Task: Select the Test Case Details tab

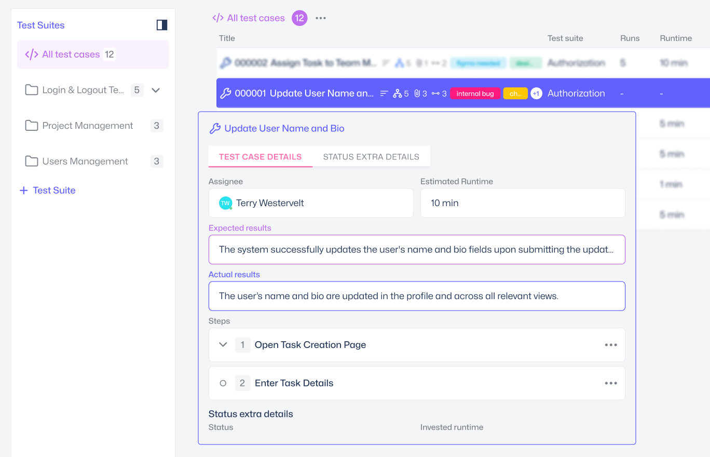Action: click(260, 157)
